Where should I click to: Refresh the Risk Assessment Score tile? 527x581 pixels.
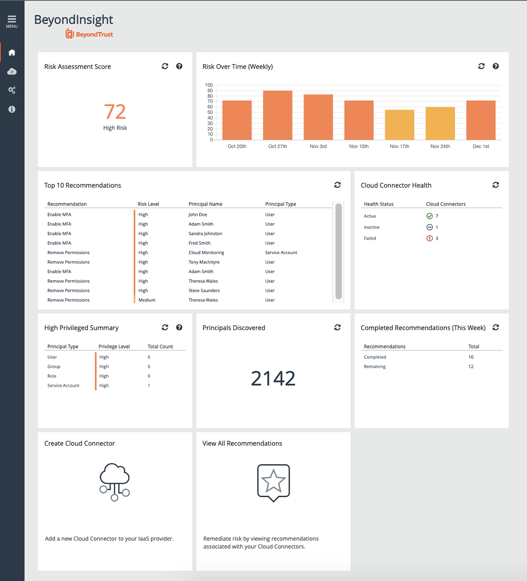click(x=165, y=66)
